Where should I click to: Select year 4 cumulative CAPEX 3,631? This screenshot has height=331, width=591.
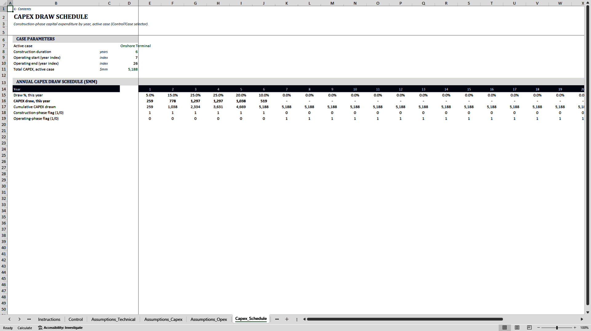[218, 107]
